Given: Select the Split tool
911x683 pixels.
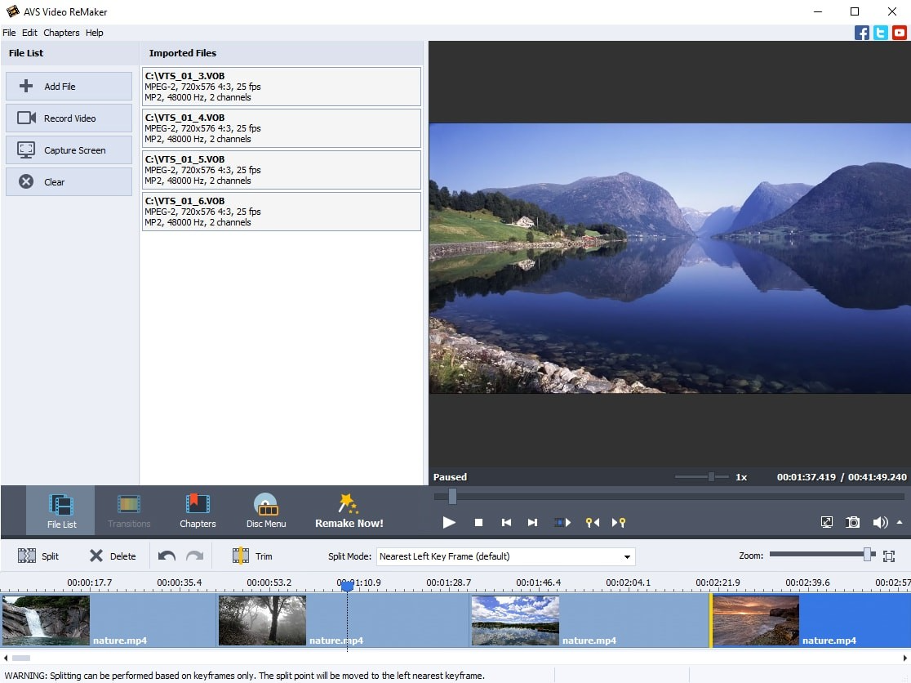Looking at the screenshot, I should point(41,556).
